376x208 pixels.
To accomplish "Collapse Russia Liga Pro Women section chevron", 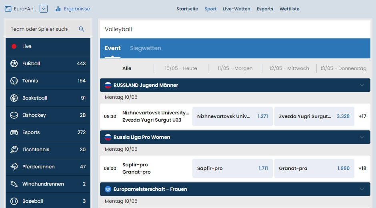I will 362,137.
